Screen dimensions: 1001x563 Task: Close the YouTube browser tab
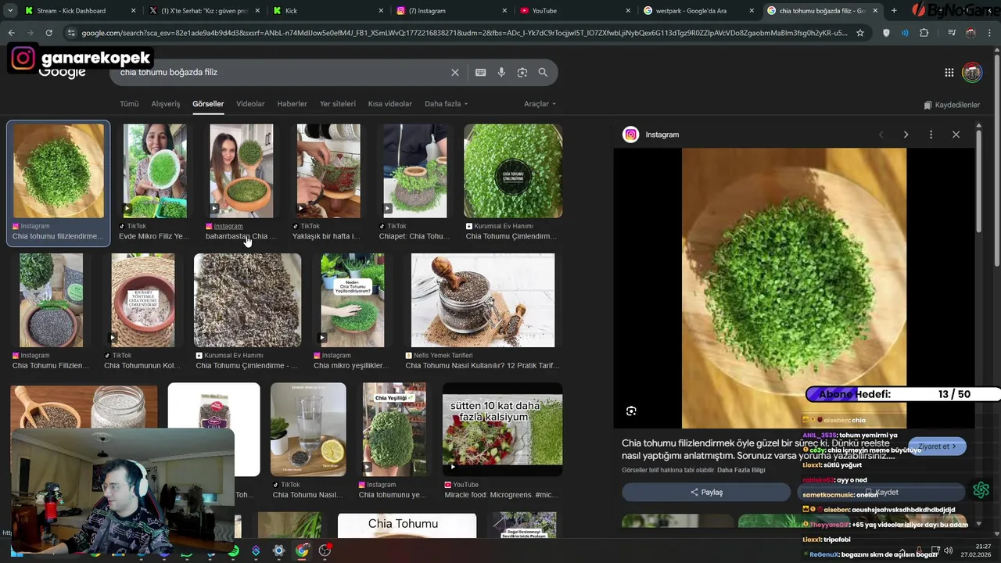coord(628,11)
